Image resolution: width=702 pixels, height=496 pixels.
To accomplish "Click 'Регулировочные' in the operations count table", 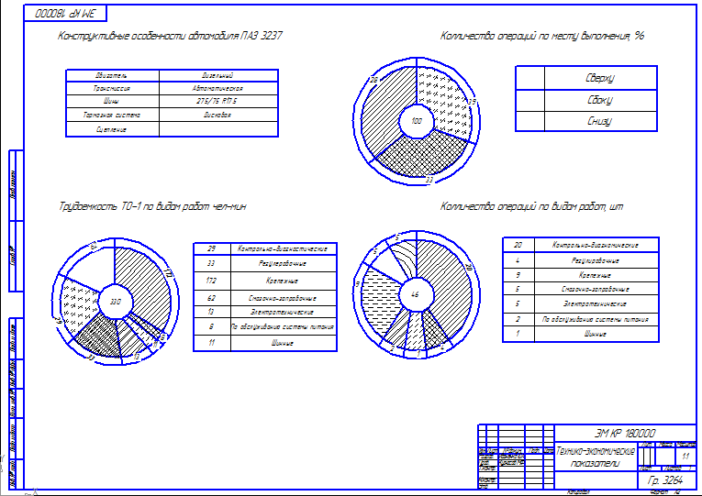I will [596, 260].
